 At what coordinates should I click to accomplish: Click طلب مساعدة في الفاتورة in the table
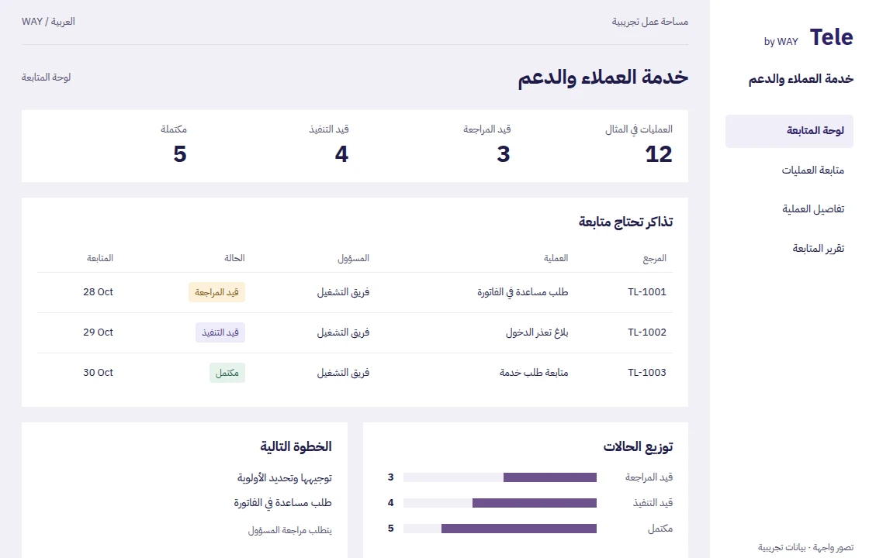pyautogui.click(x=523, y=292)
